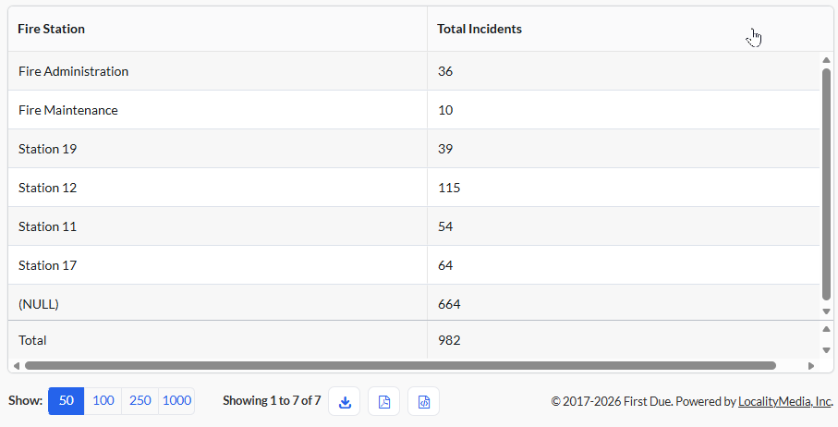Select the Station 12 row

(x=414, y=188)
